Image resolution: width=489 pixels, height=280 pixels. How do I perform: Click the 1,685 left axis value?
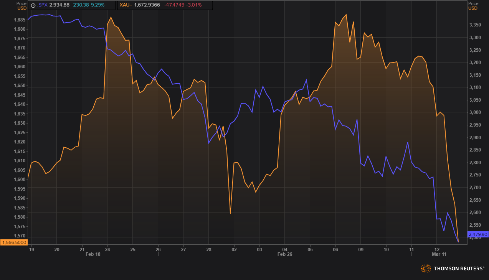coord(20,20)
